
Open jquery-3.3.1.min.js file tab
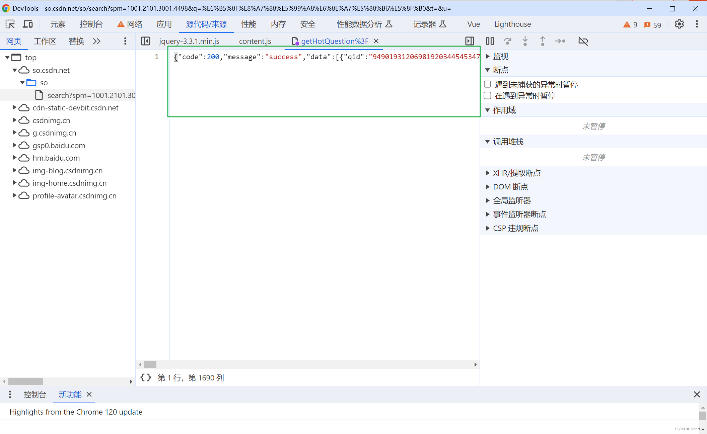coord(189,41)
